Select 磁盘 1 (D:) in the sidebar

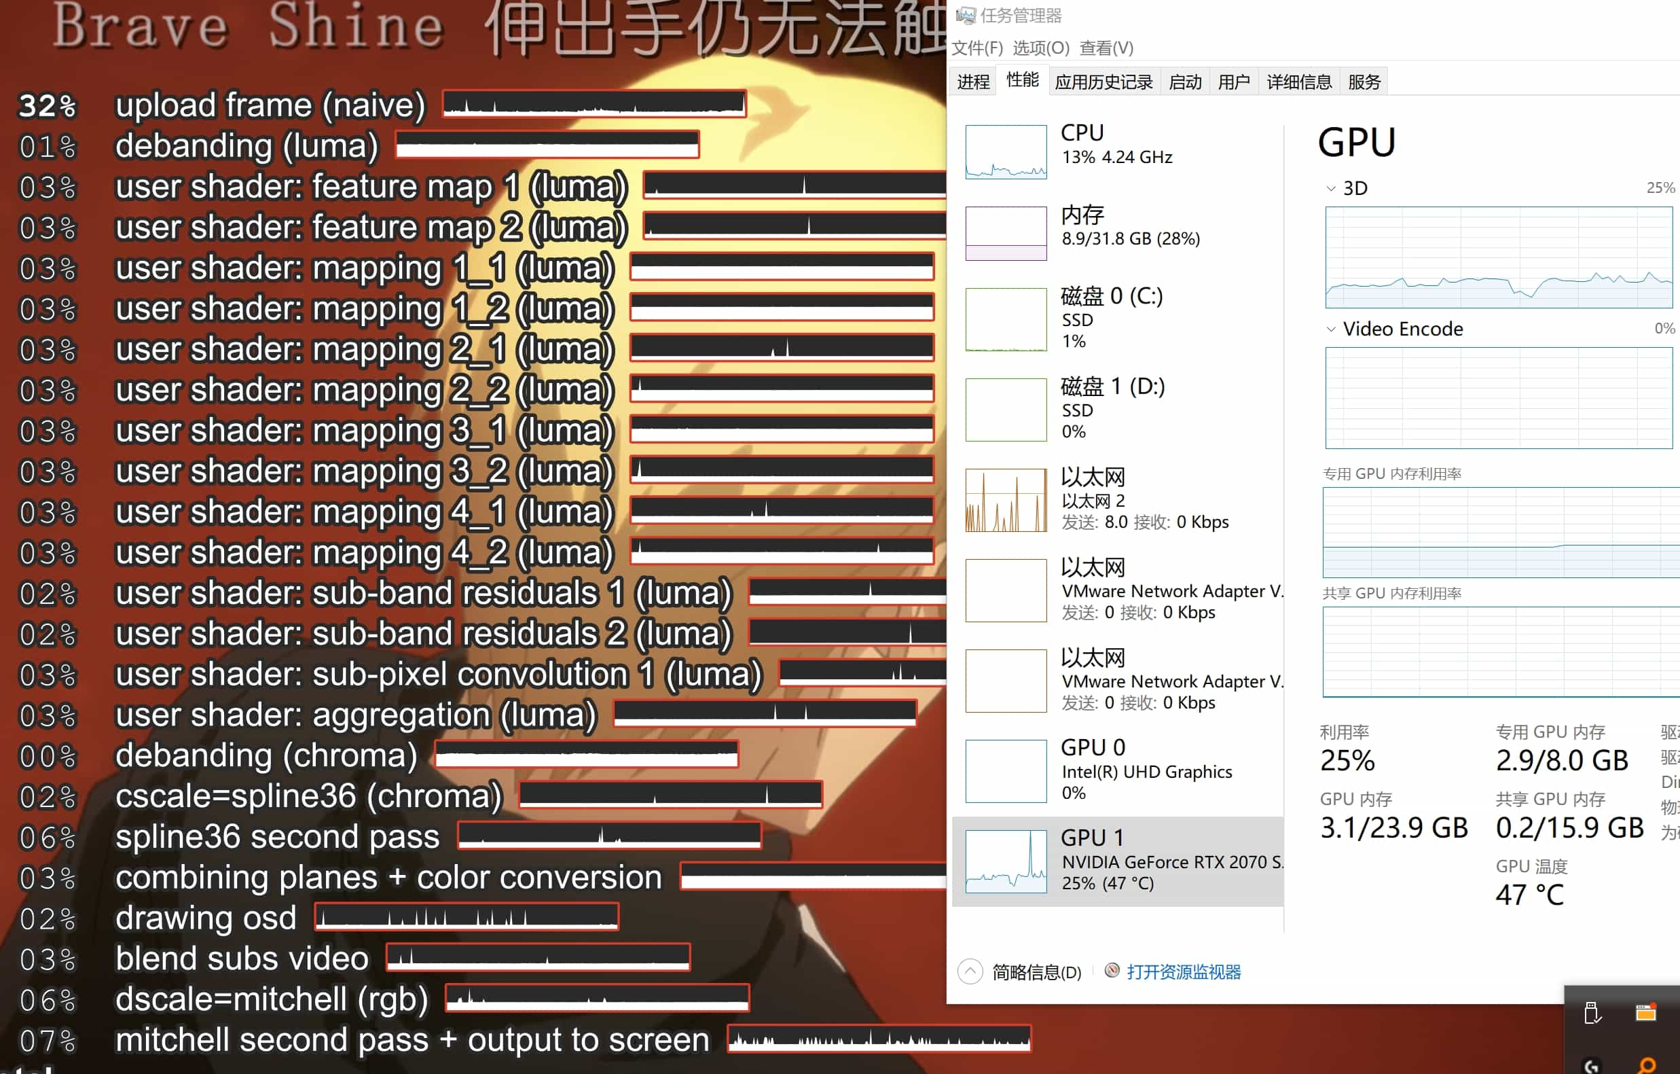1118,409
